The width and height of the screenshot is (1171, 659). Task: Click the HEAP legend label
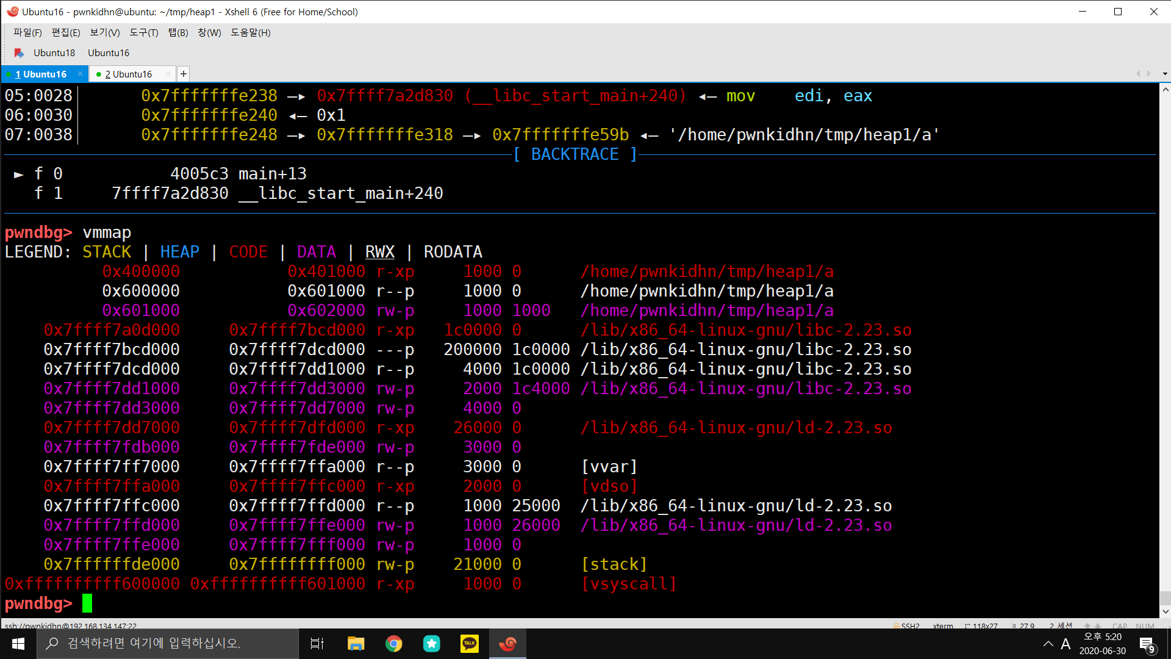point(179,252)
